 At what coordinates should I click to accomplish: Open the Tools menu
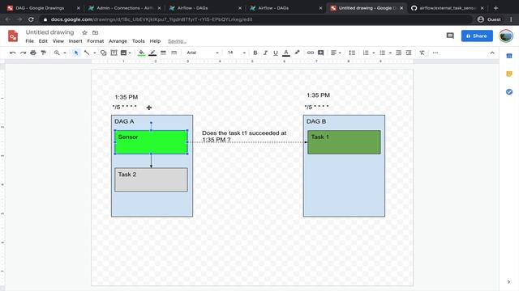(x=139, y=41)
